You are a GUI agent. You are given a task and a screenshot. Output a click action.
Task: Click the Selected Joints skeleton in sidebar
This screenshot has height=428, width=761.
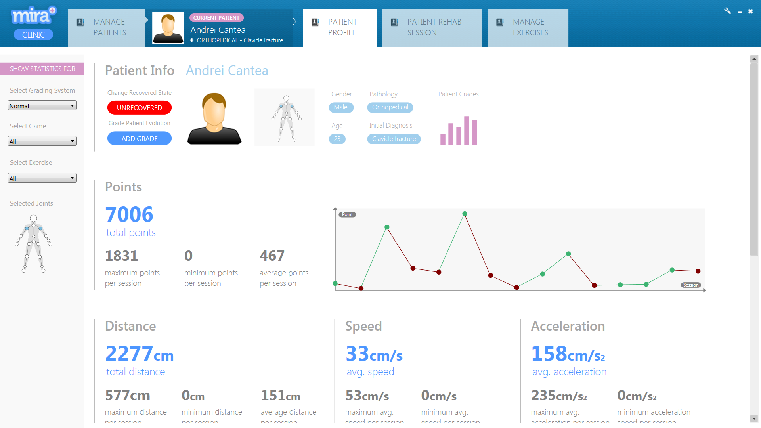click(34, 244)
